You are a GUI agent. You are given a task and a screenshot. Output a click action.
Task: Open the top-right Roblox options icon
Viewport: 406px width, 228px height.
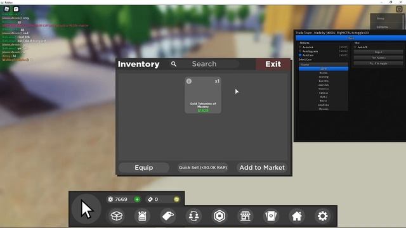[399, 9]
